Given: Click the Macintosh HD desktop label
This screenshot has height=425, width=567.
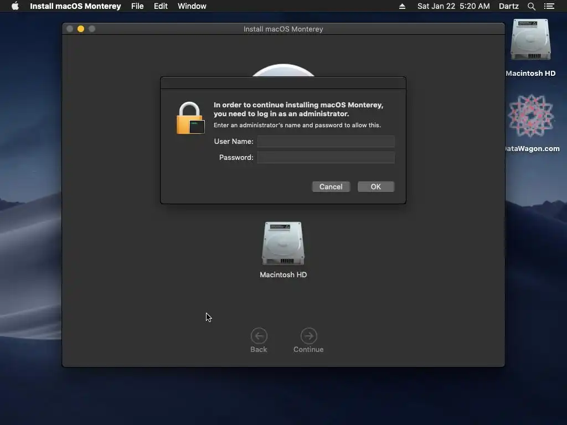Looking at the screenshot, I should 530,74.
